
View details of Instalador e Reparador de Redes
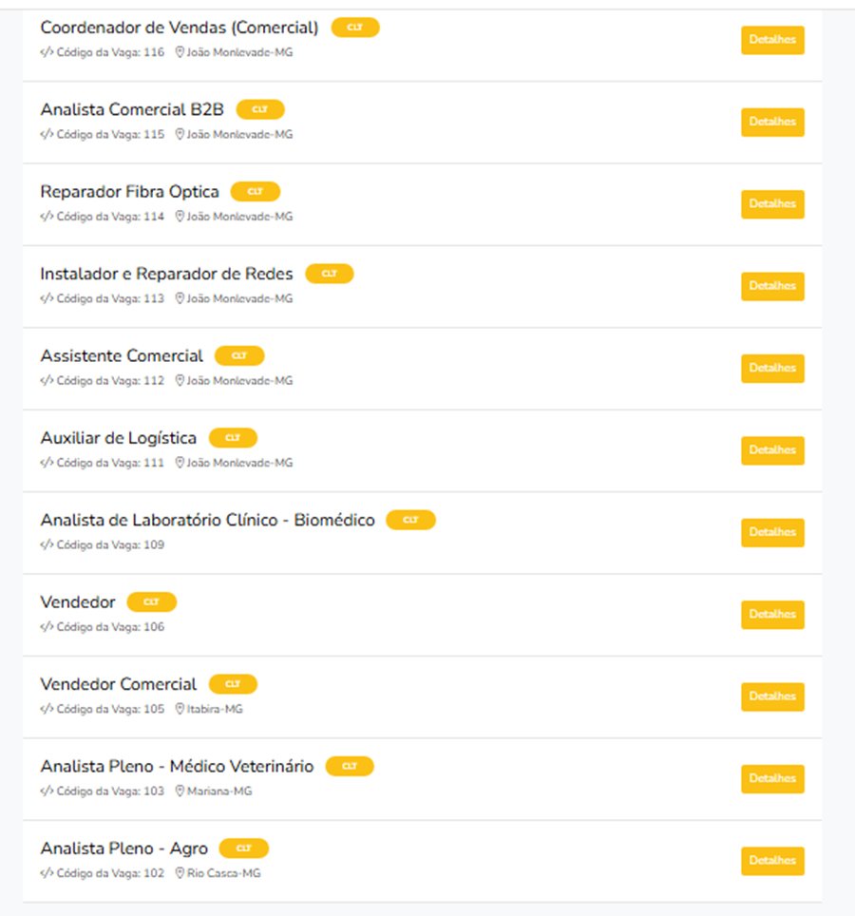pyautogui.click(x=772, y=286)
